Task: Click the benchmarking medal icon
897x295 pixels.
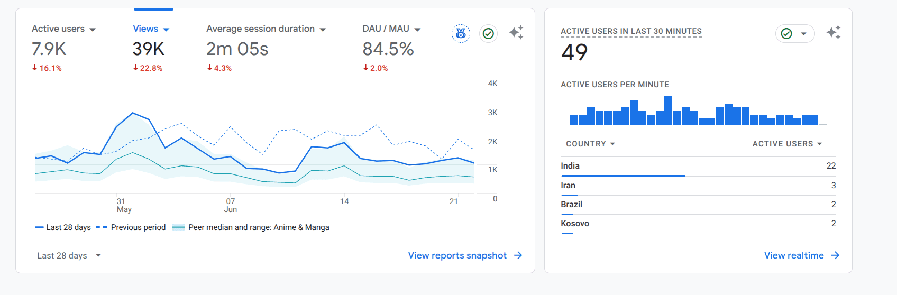Action: (x=461, y=33)
